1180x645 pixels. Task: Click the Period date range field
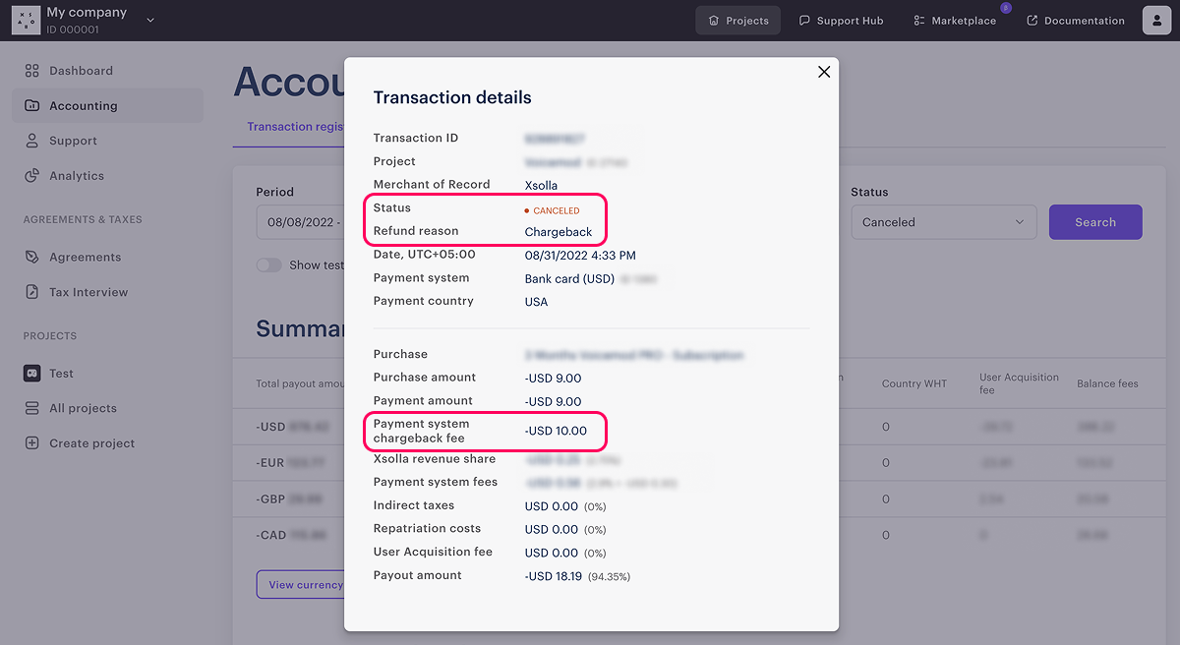click(300, 222)
